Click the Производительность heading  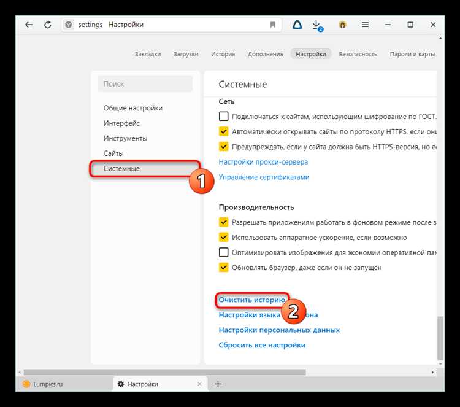256,207
